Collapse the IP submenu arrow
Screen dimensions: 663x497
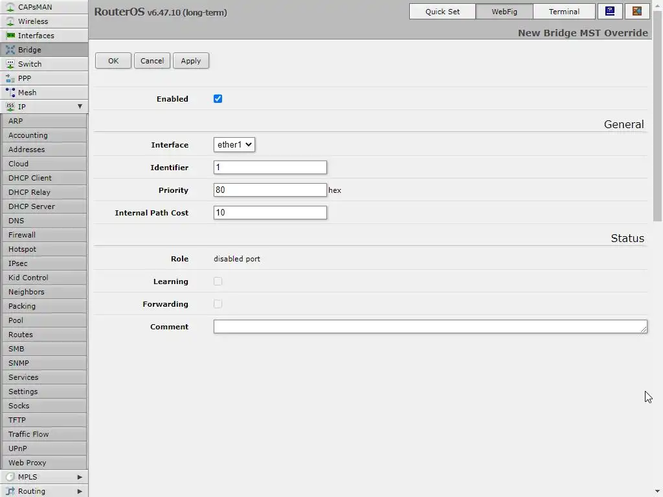point(80,107)
